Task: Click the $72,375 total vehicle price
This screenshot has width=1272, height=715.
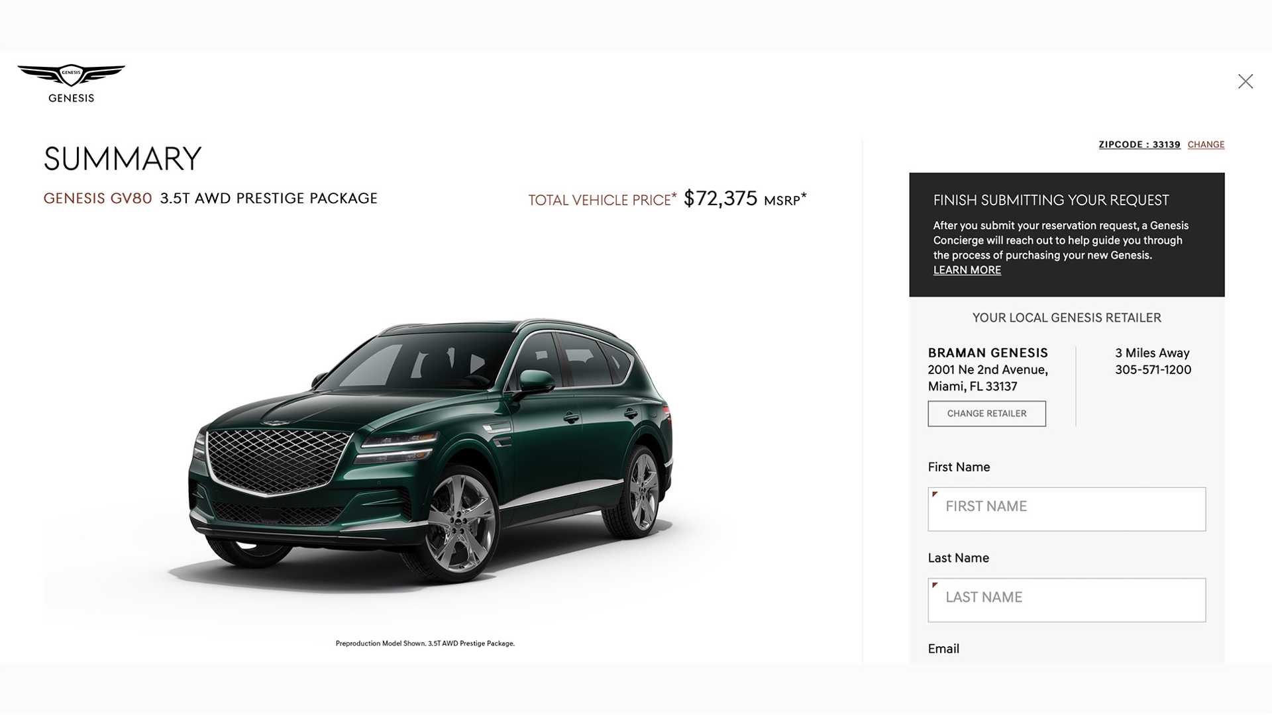Action: tap(720, 198)
